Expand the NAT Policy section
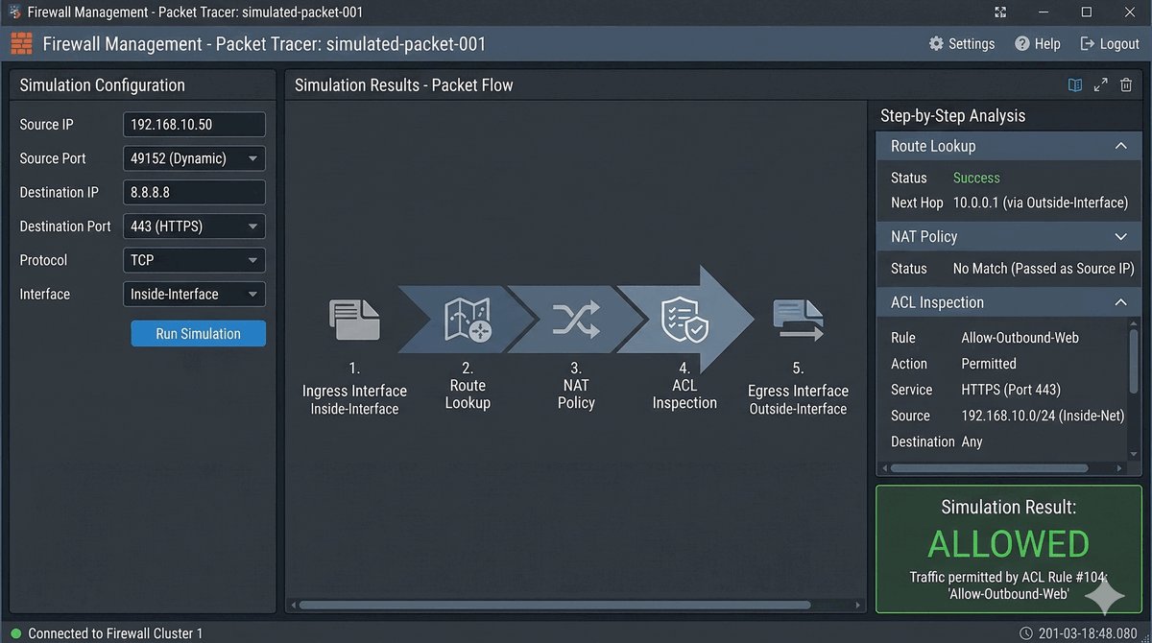This screenshot has width=1152, height=643. 1119,236
